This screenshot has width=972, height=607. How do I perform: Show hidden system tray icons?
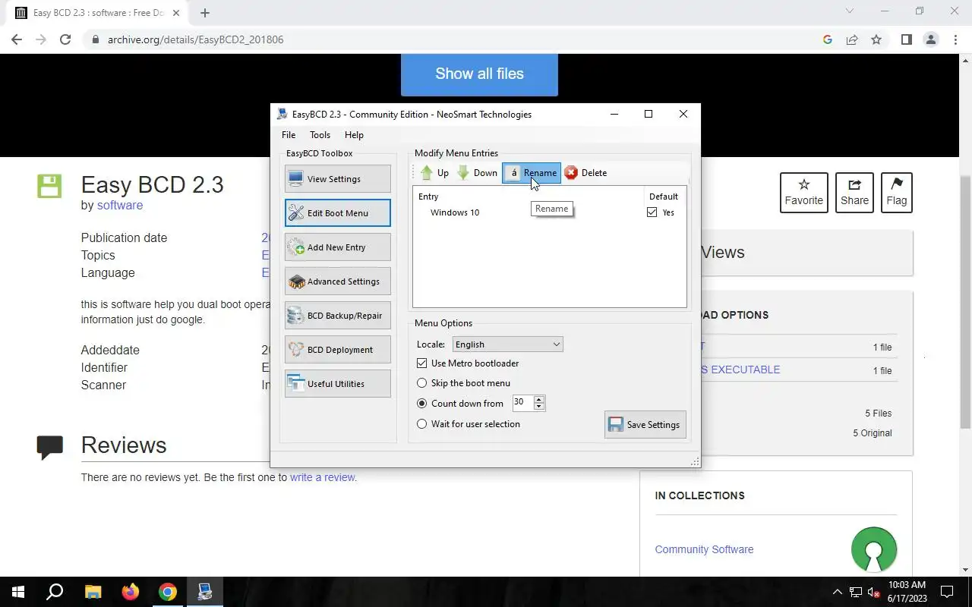tap(838, 592)
